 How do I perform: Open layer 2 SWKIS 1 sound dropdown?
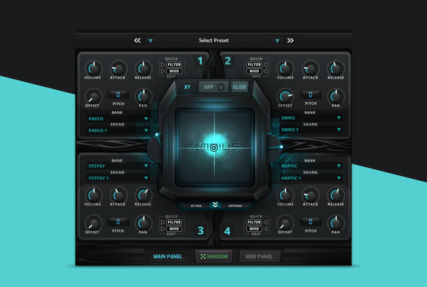[x=311, y=130]
